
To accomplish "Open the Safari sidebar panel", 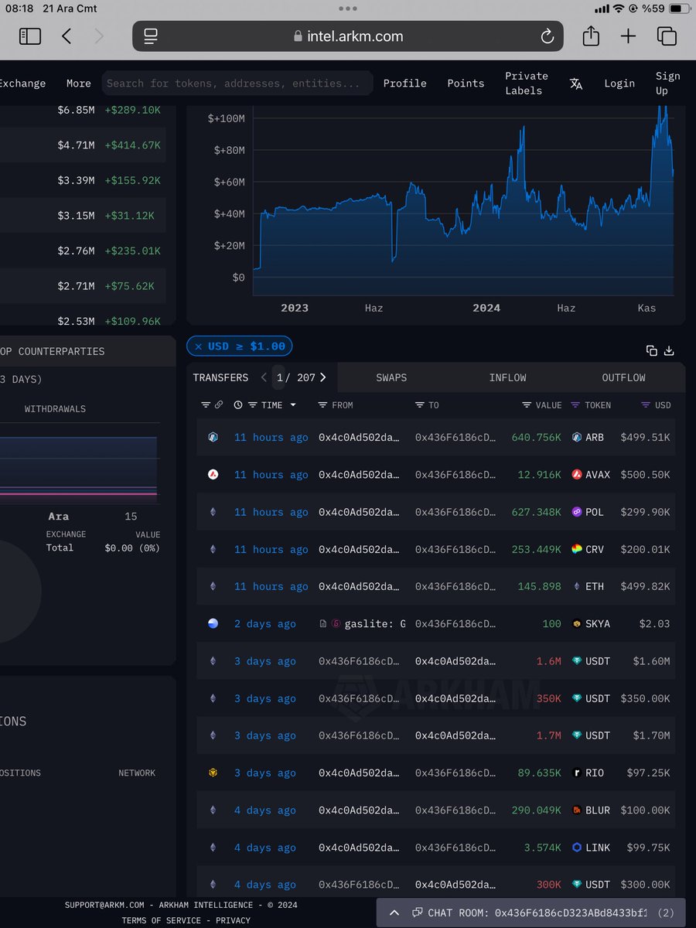I will (30, 36).
